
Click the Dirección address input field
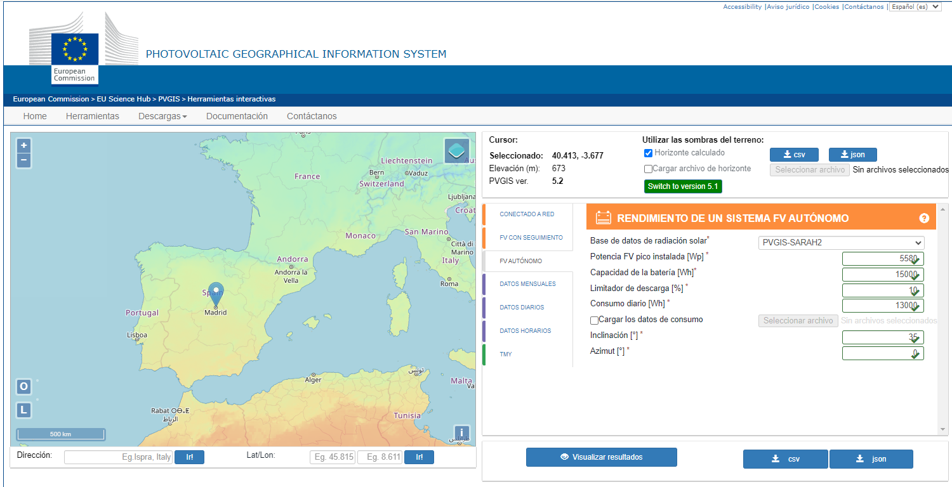119,457
